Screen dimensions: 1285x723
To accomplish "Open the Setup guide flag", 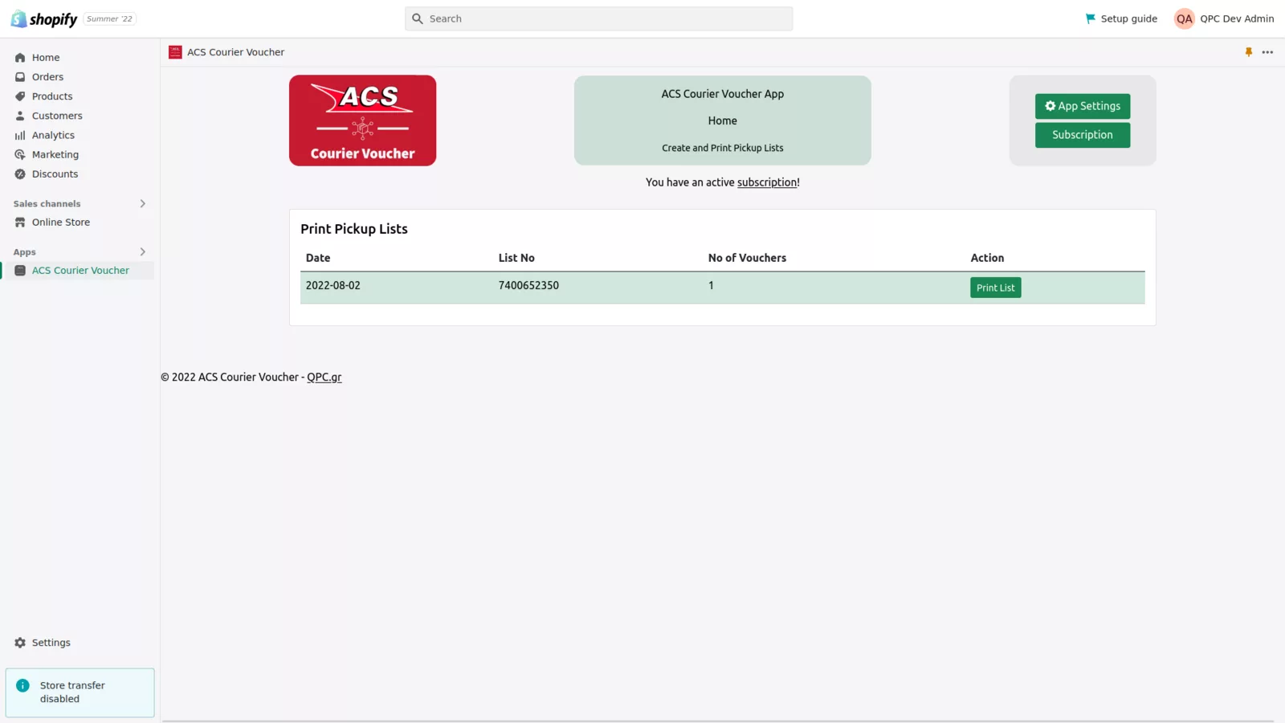I will (1121, 18).
